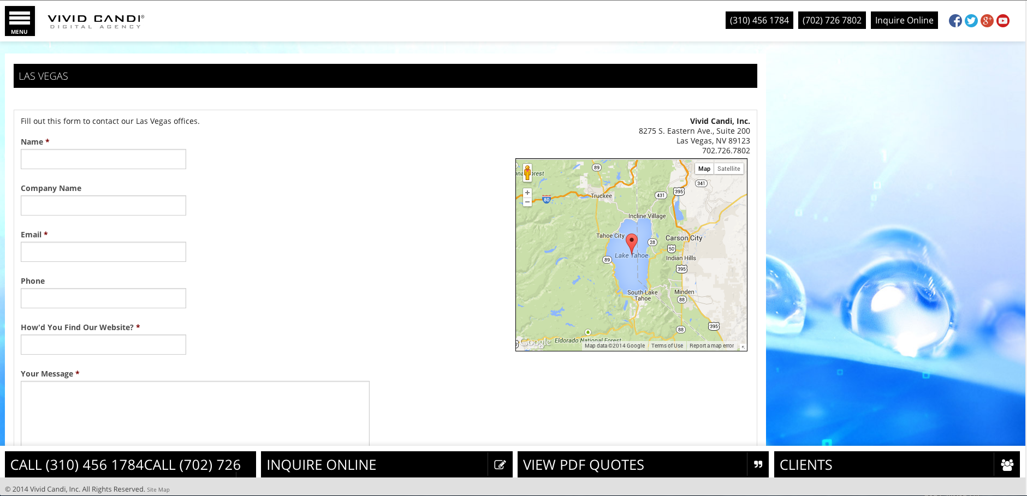Image resolution: width=1027 pixels, height=496 pixels.
Task: Open the Clients bottom bar button
Action: pos(897,464)
